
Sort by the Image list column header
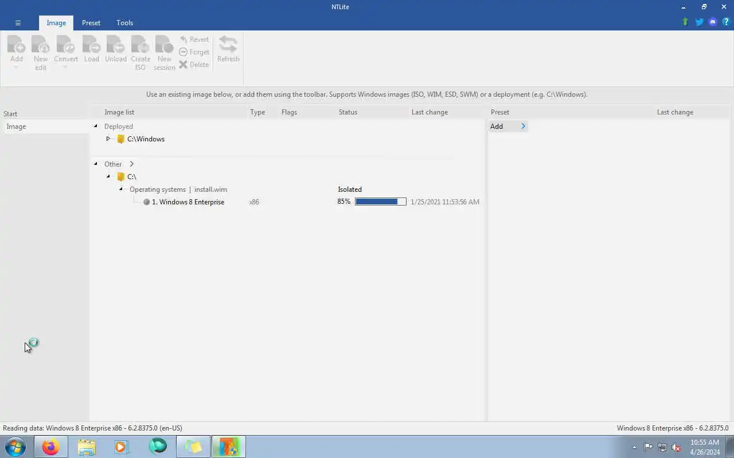[x=119, y=112]
